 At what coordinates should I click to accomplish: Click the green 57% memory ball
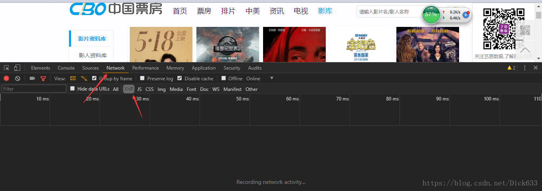click(431, 15)
